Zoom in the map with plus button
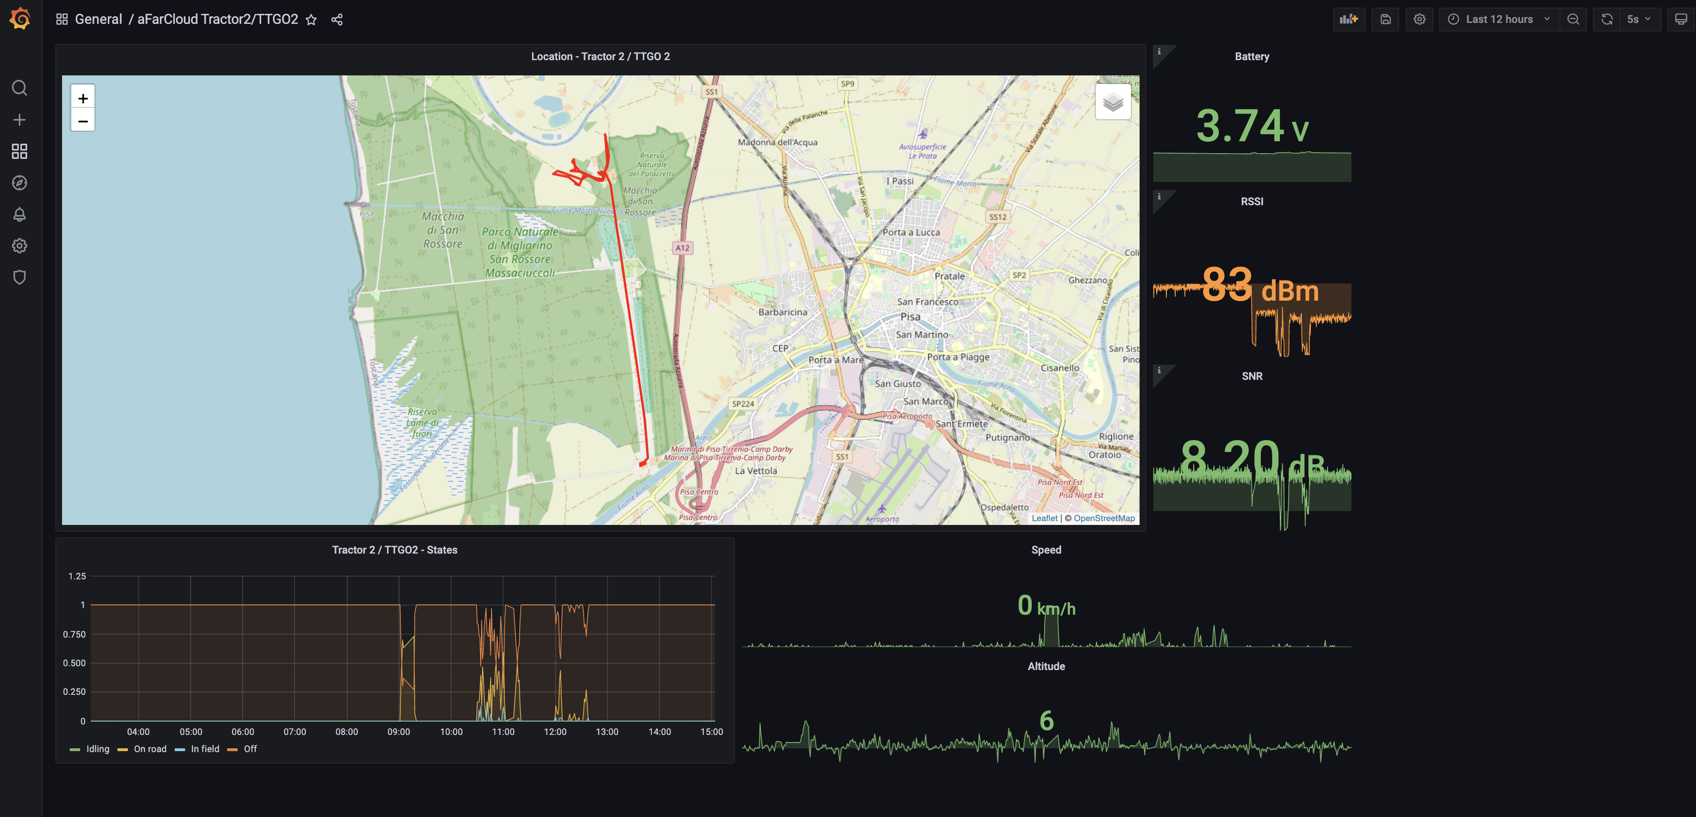The height and width of the screenshot is (817, 1696). pos(83,98)
